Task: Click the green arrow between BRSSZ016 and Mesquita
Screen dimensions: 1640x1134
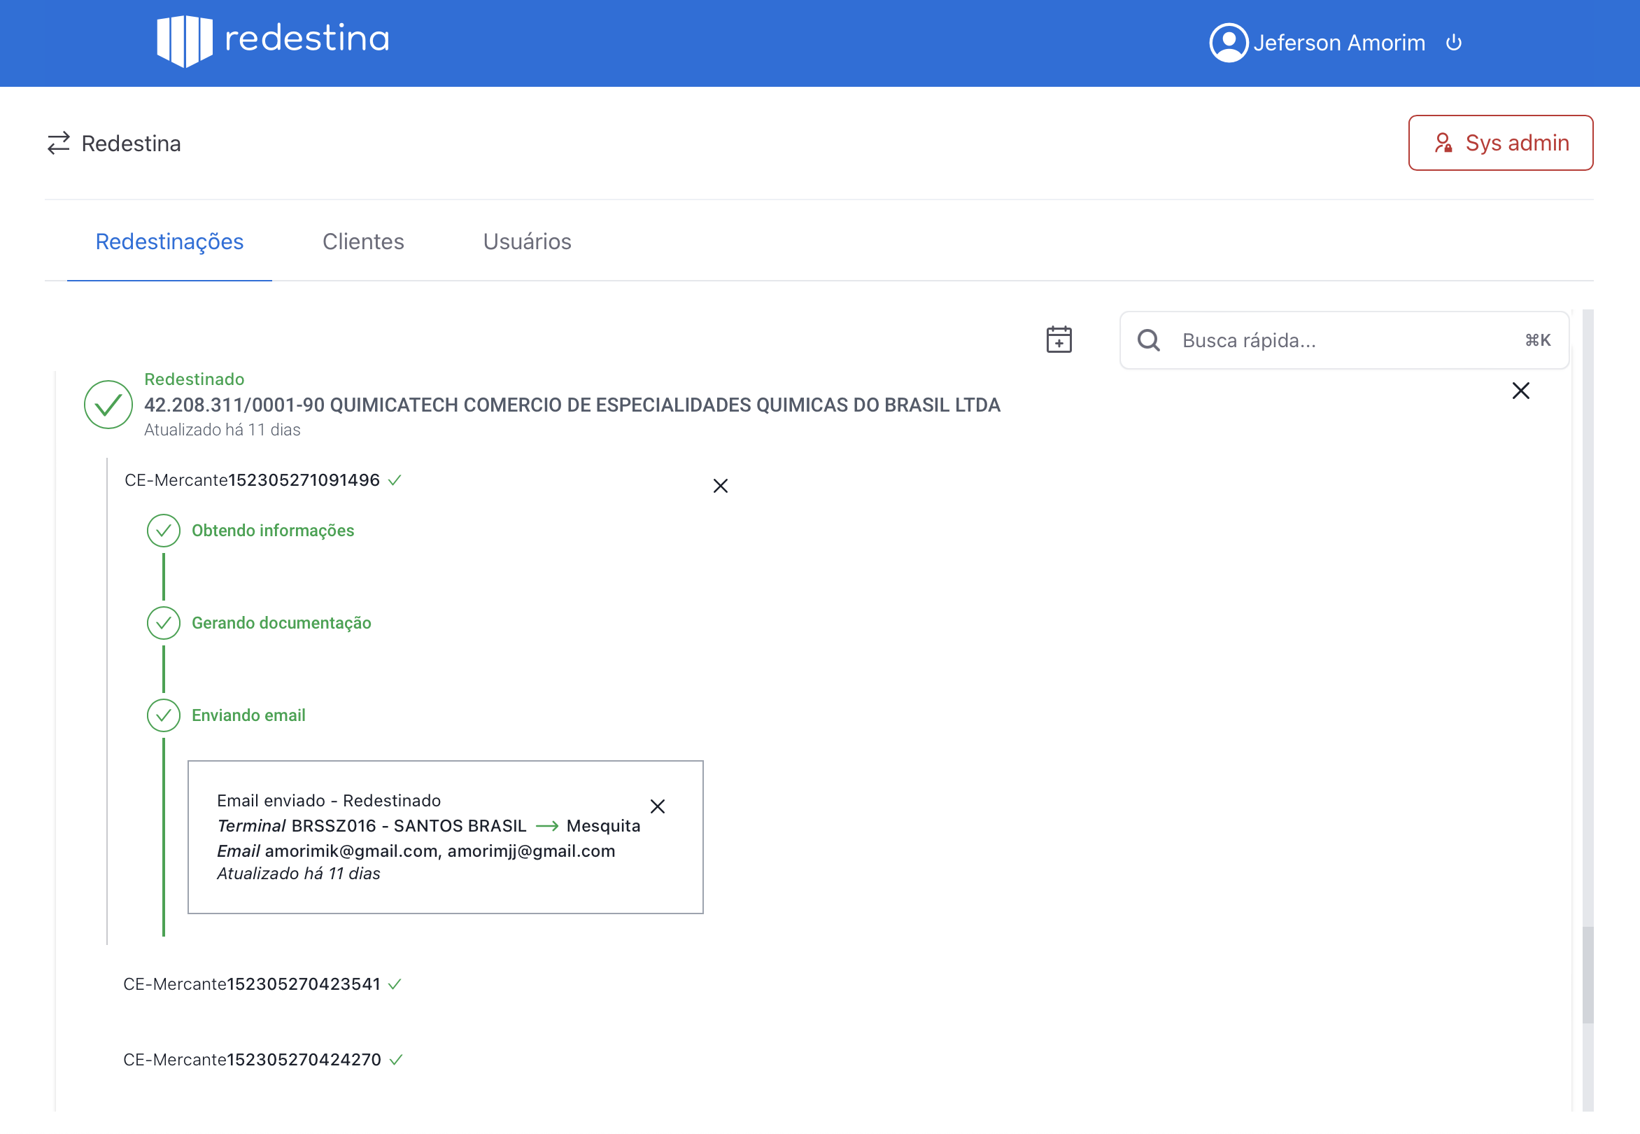Action: tap(549, 825)
